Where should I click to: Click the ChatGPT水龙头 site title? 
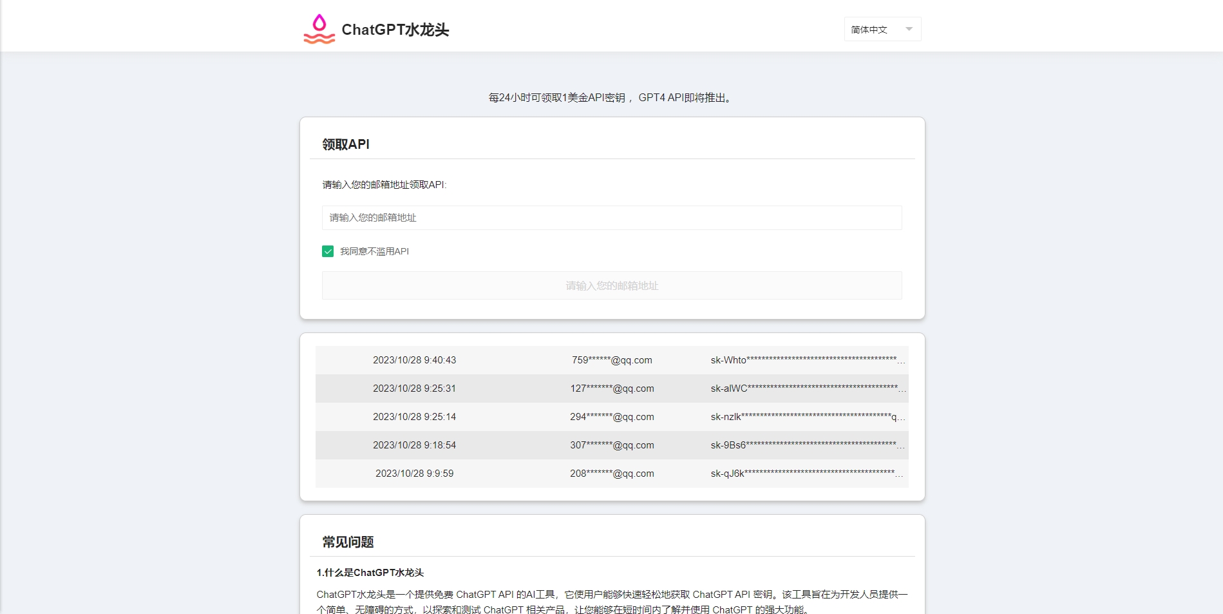(395, 30)
